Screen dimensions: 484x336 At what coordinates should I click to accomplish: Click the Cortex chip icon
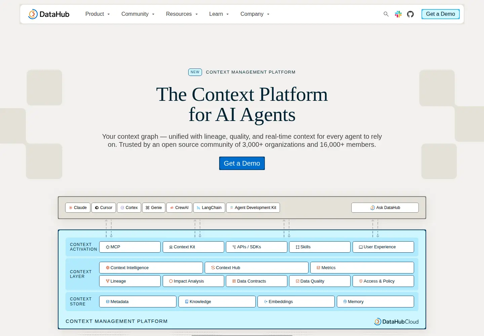coord(122,208)
